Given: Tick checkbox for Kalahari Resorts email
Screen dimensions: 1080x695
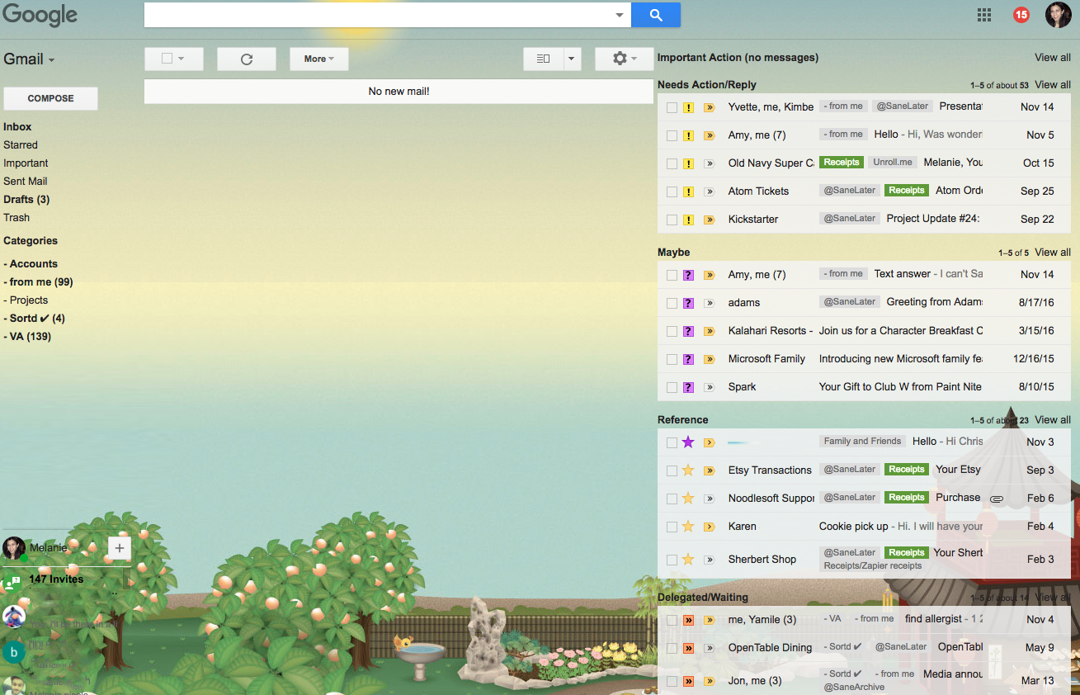Looking at the screenshot, I should click(x=672, y=331).
